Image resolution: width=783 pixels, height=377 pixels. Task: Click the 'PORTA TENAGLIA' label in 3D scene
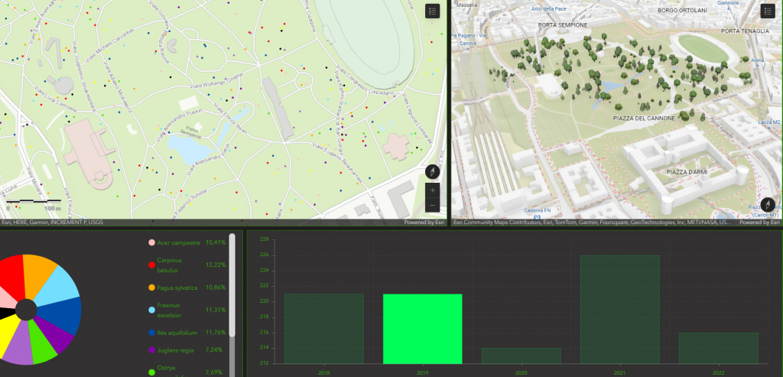coord(745,31)
